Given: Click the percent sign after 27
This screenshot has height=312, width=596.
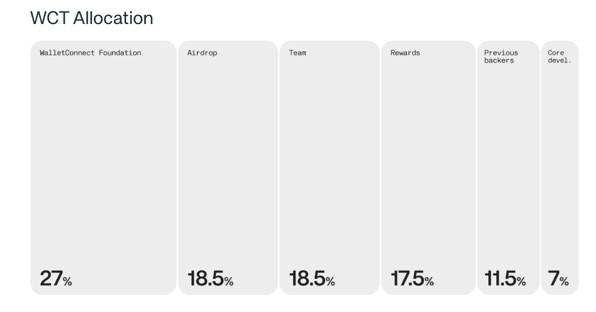Looking at the screenshot, I should pos(68,282).
